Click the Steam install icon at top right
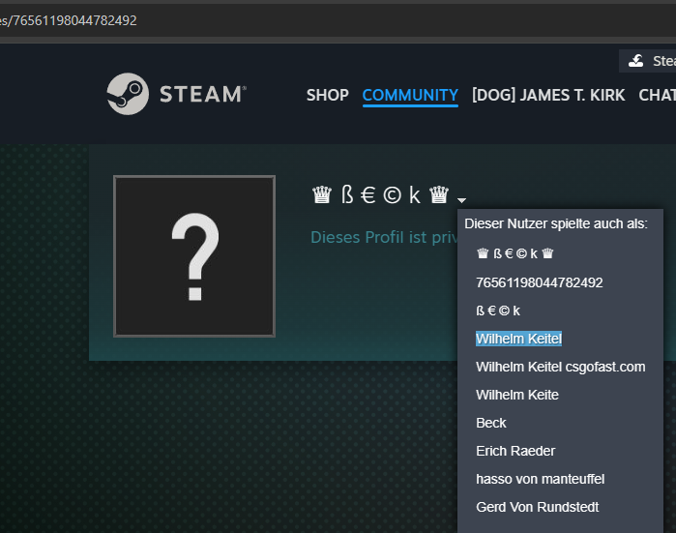This screenshot has width=676, height=533. coord(635,61)
